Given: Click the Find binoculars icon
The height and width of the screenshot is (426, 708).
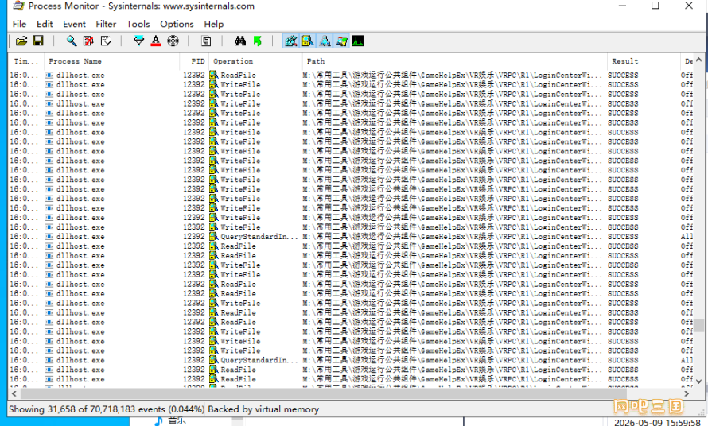Looking at the screenshot, I should tap(239, 41).
